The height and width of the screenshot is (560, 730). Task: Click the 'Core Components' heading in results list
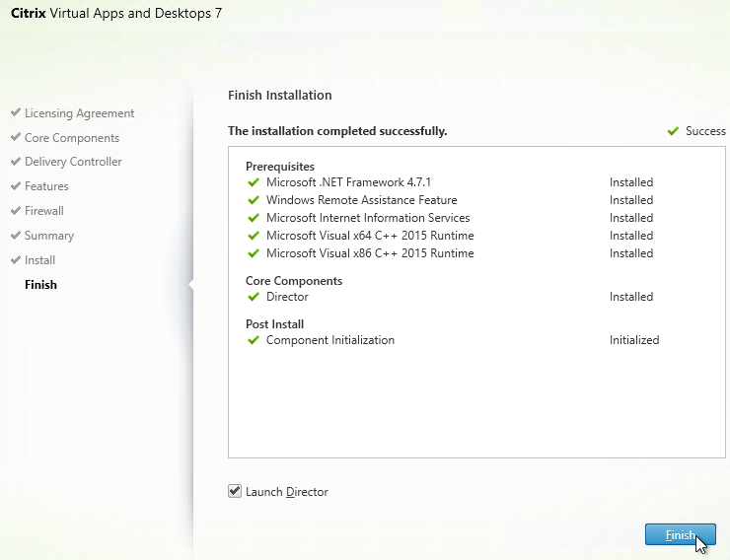(294, 280)
